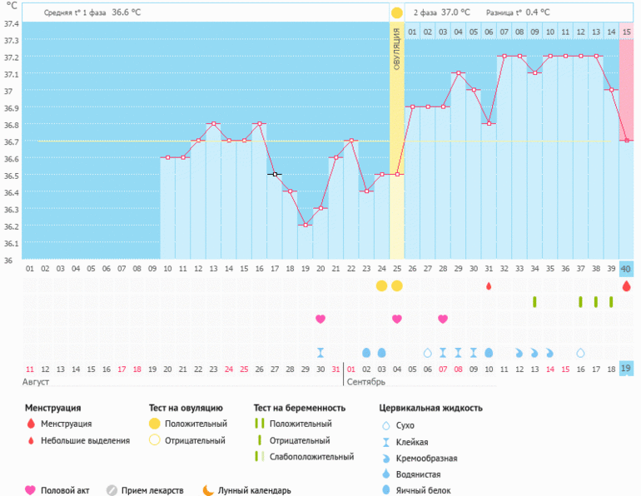Select the menstruation drop on cycle day 40
Screen dimensions: 641x496
pyautogui.click(x=626, y=286)
